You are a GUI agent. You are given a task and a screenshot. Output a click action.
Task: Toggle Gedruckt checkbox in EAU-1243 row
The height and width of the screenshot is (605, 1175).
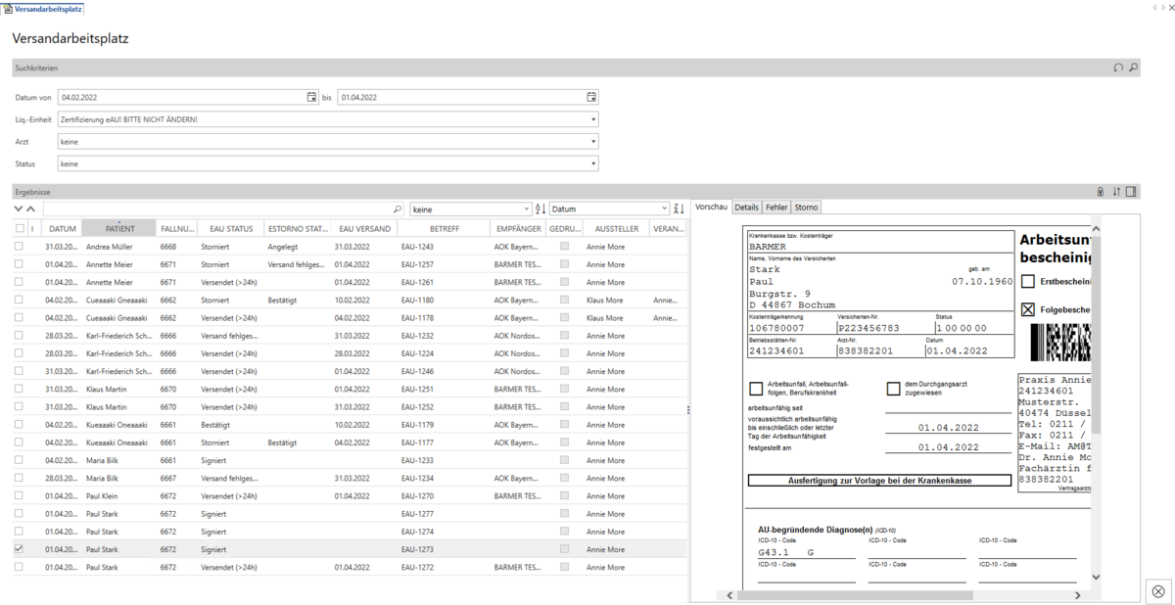564,247
